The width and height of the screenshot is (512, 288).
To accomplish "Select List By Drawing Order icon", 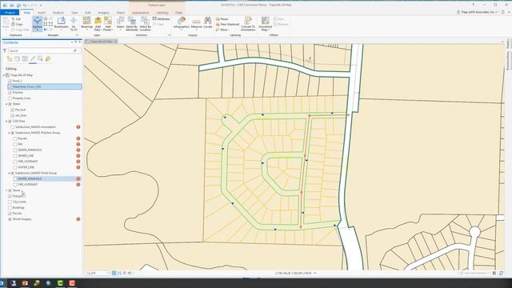I will click(10, 58).
